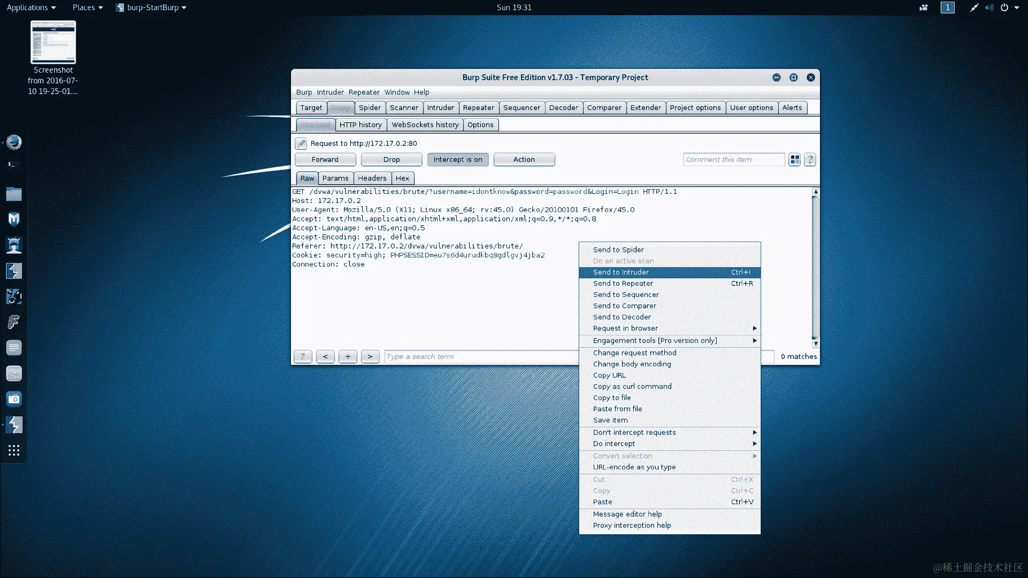Open the Burp menu in menu bar
The image size is (1028, 578).
tap(304, 92)
